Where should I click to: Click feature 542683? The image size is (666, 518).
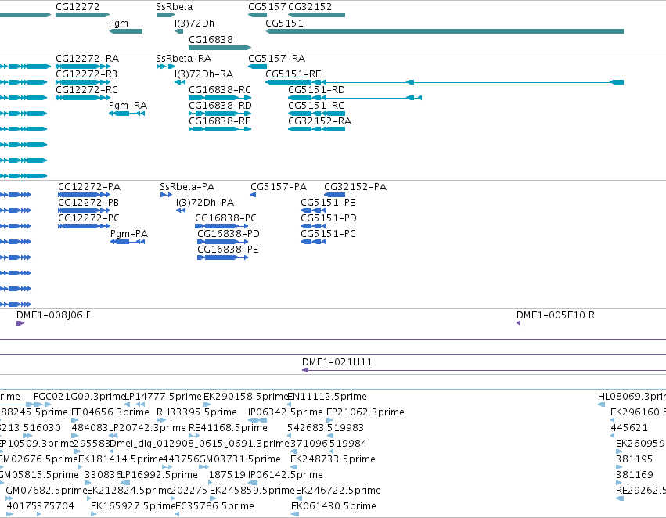coord(290,436)
